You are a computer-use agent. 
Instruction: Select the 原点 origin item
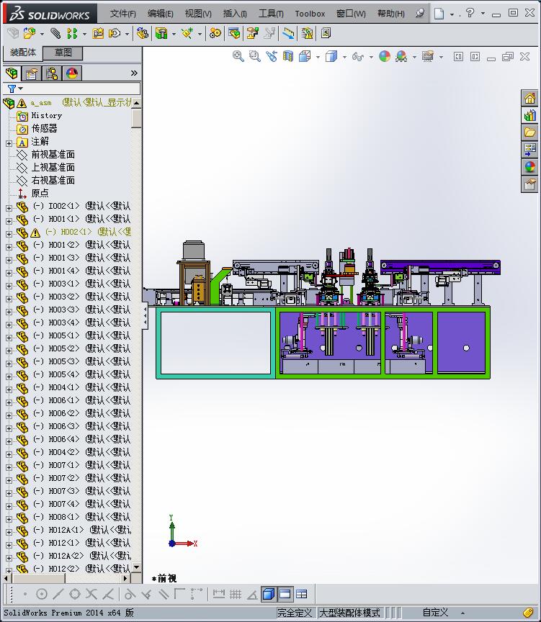(40, 193)
